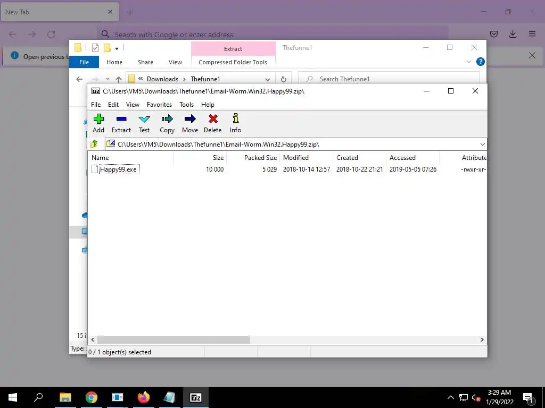Expand the Explorer ribbon chevron

point(468,62)
